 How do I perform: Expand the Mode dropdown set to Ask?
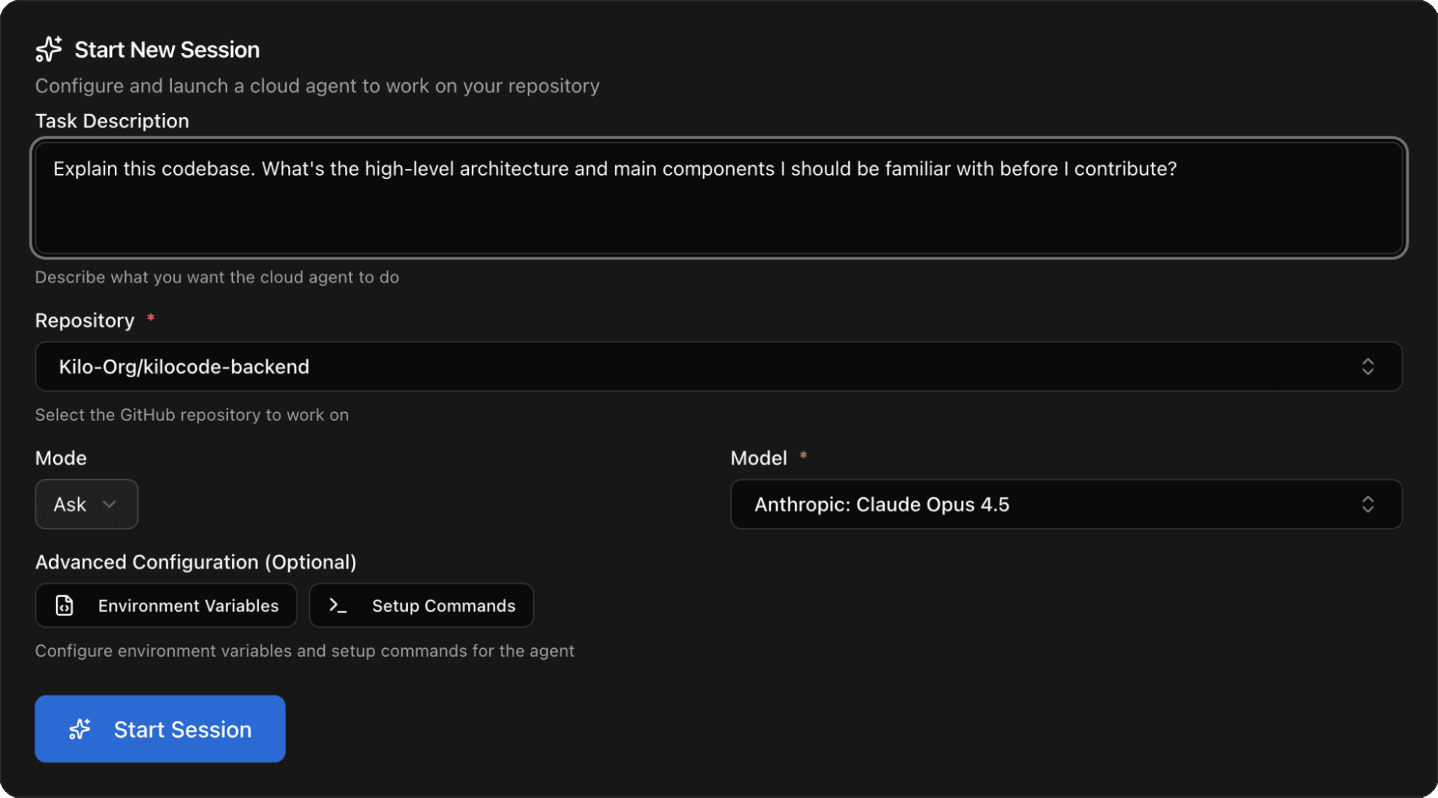point(86,504)
